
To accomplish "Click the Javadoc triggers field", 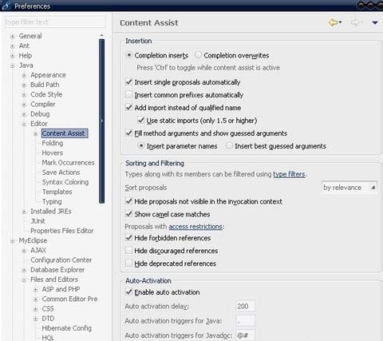I will click(245, 335).
